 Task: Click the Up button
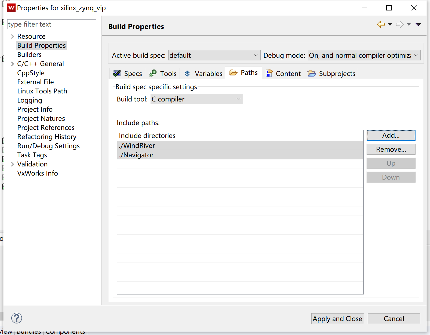391,163
